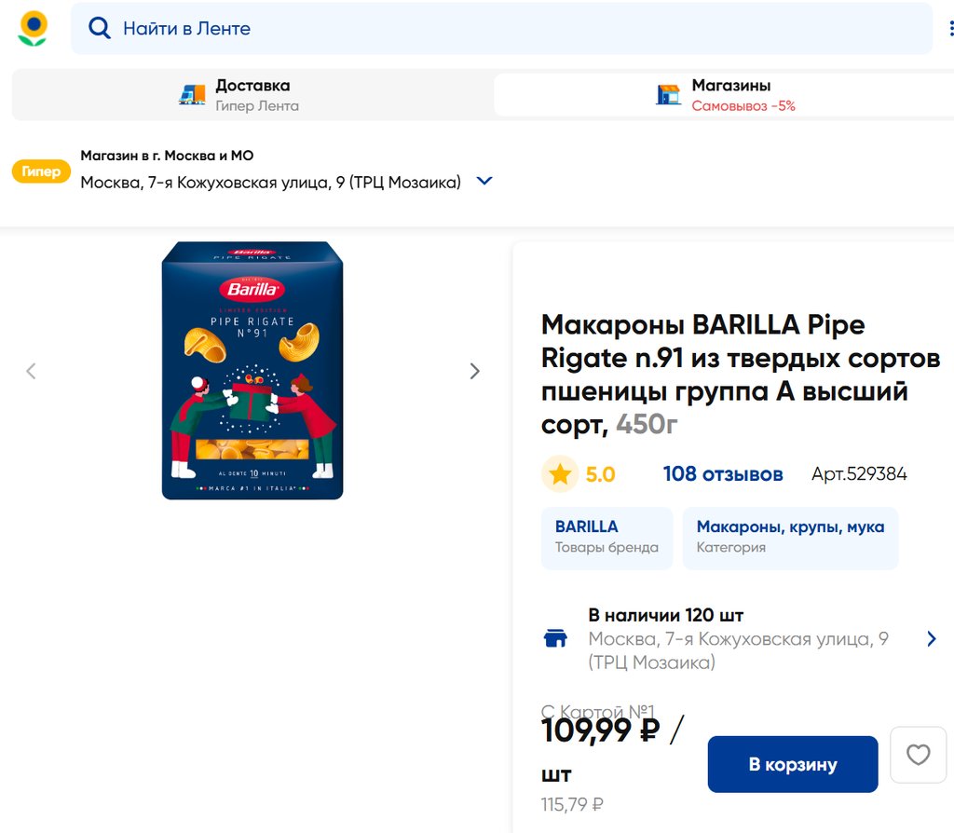The width and height of the screenshot is (954, 833).
Task: Show previous product image
Action: coord(31,371)
